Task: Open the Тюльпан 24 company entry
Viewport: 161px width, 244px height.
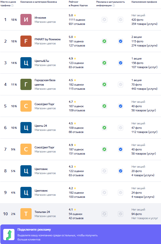Action: tap(42, 212)
